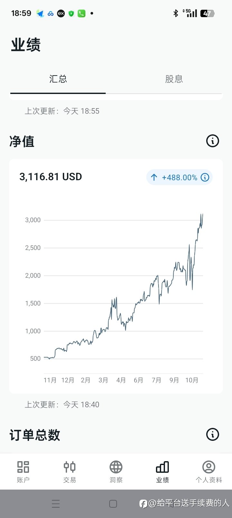Select the 汇总 tab
The image size is (232, 518).
pos(58,79)
